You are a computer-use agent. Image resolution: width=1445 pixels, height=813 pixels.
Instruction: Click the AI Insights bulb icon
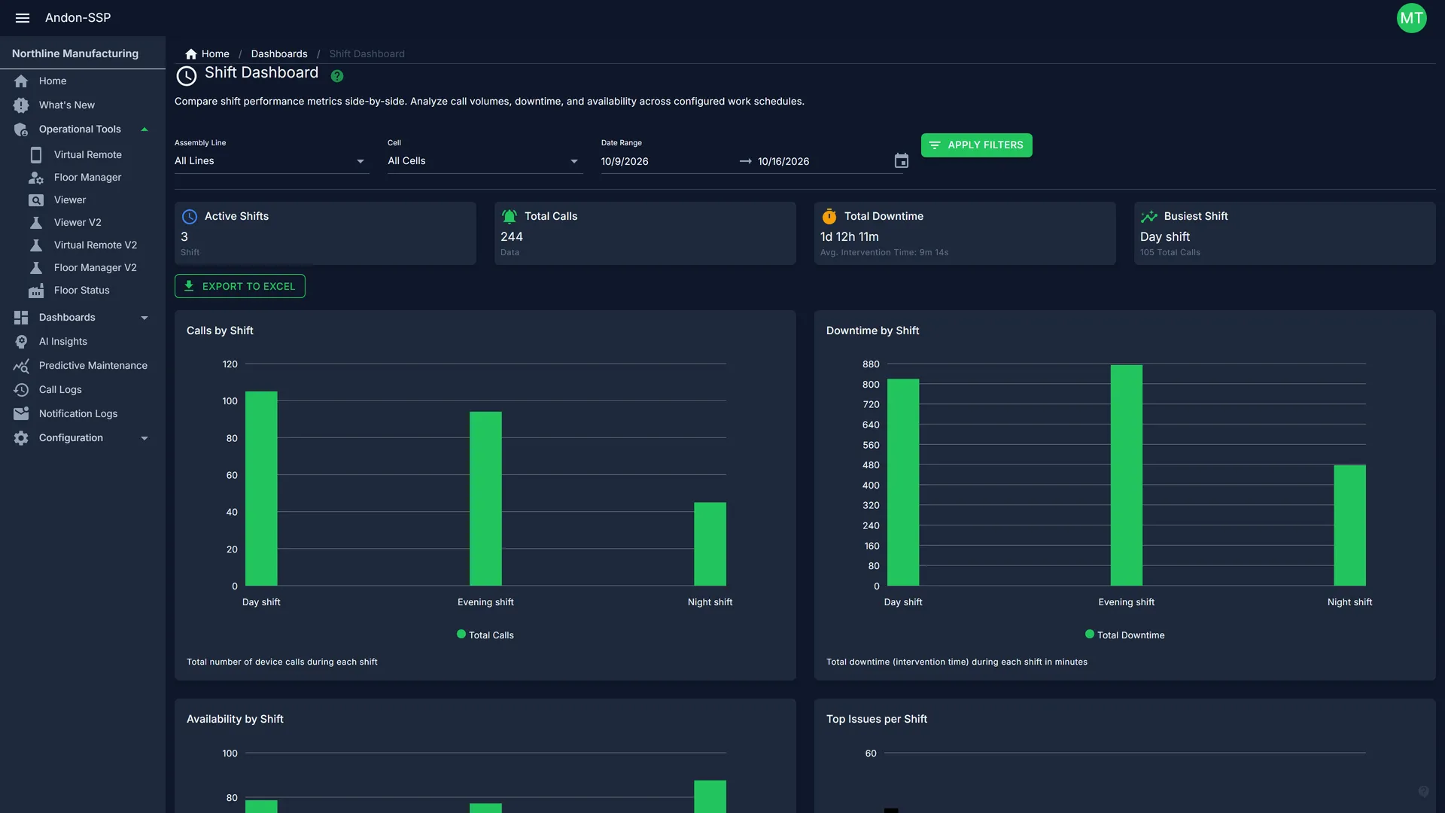tap(21, 342)
